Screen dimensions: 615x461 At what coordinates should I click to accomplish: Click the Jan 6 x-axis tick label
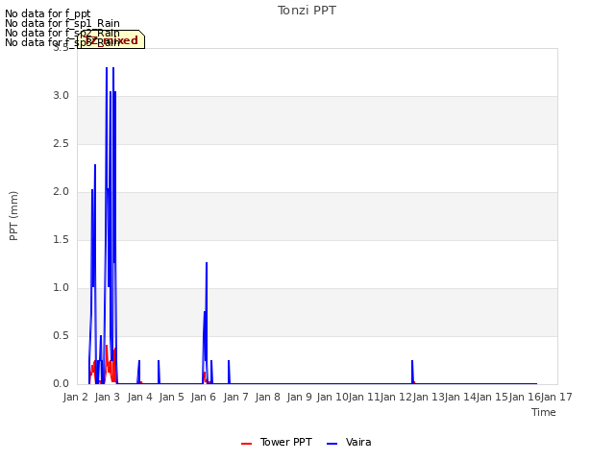click(204, 397)
